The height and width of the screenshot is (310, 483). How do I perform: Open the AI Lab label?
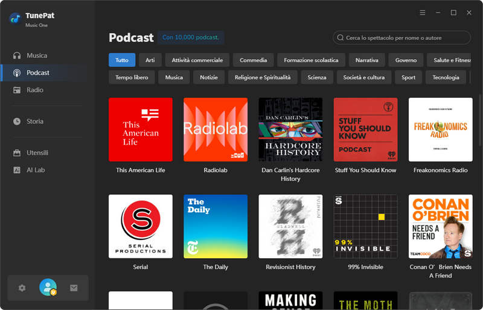point(36,170)
